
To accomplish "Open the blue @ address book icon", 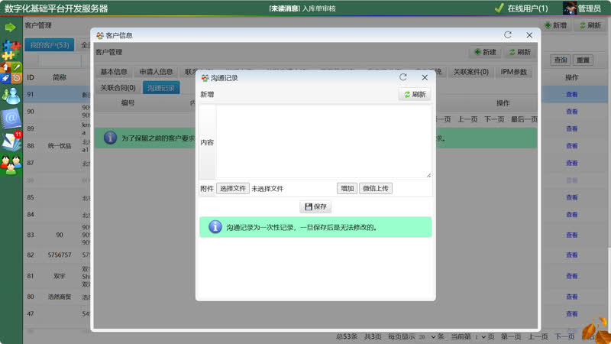I will click(11, 118).
